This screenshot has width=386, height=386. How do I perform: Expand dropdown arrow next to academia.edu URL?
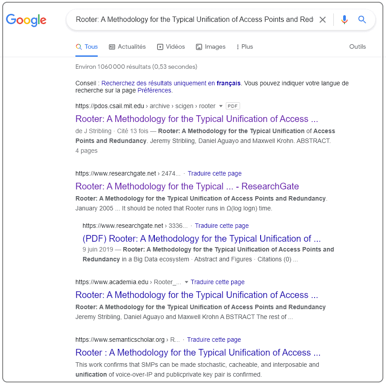coord(187,282)
